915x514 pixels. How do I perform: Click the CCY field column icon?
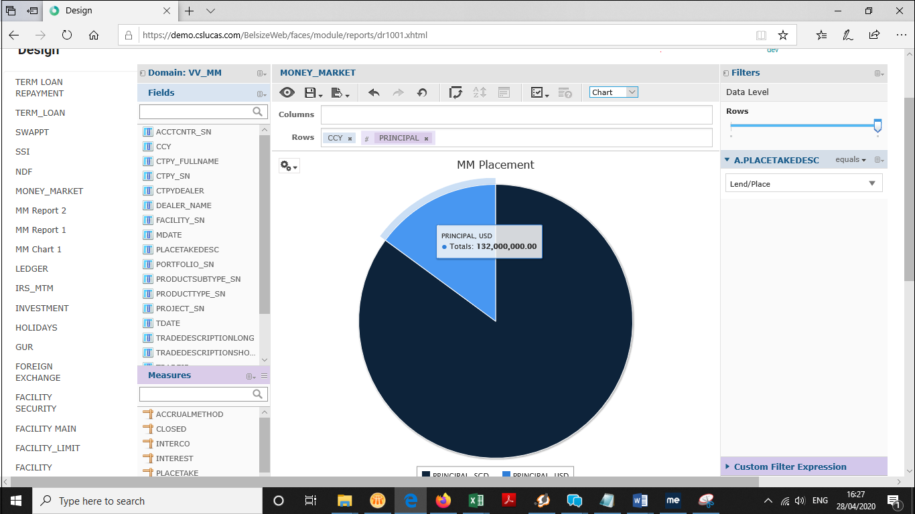coord(148,147)
